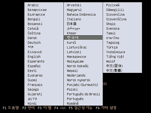Select Punjabi (Gurmukhi) language
This screenshot has height=113, width=151.
tap(83, 85)
